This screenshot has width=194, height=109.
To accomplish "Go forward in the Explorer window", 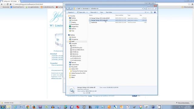I will pos(70,8).
